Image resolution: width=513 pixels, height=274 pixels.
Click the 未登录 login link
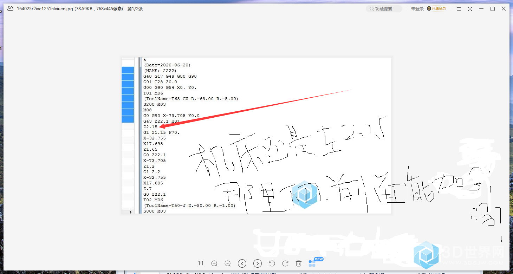coord(417,9)
